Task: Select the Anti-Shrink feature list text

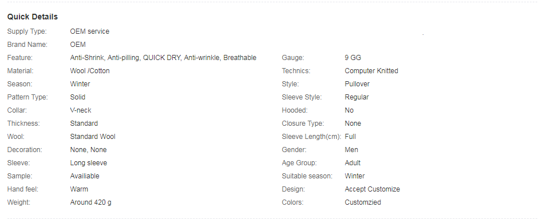Action: pos(163,58)
